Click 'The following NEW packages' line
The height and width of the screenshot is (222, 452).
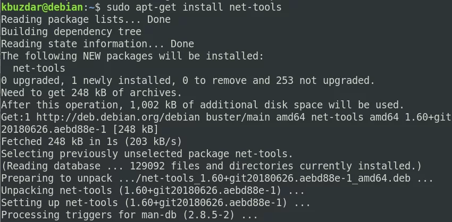click(132, 56)
